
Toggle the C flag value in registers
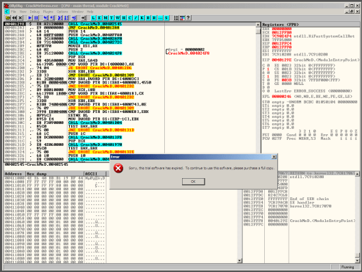click(x=268, y=65)
